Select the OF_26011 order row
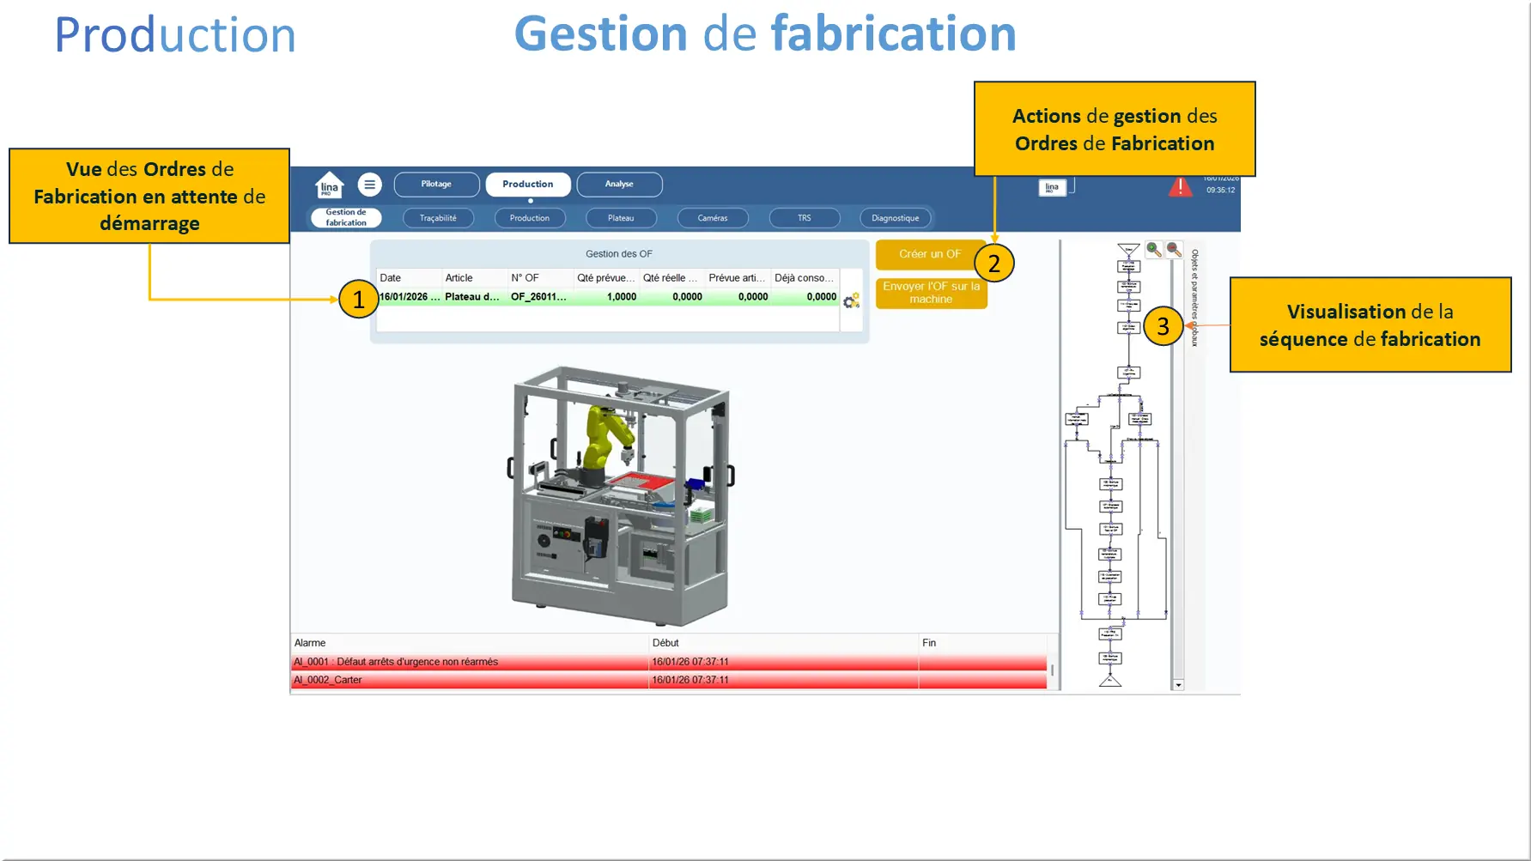1531x861 pixels. [x=607, y=297]
